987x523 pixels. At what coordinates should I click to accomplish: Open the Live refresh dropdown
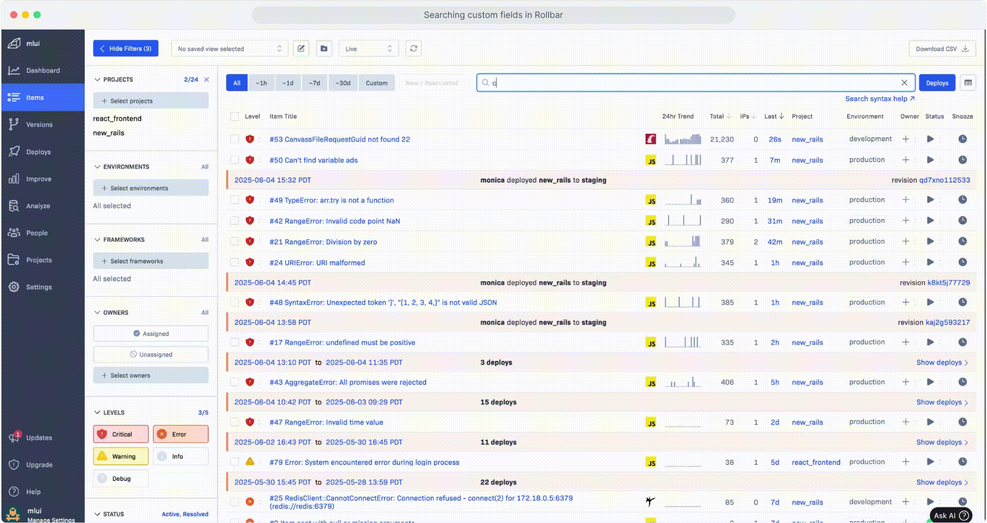point(368,48)
